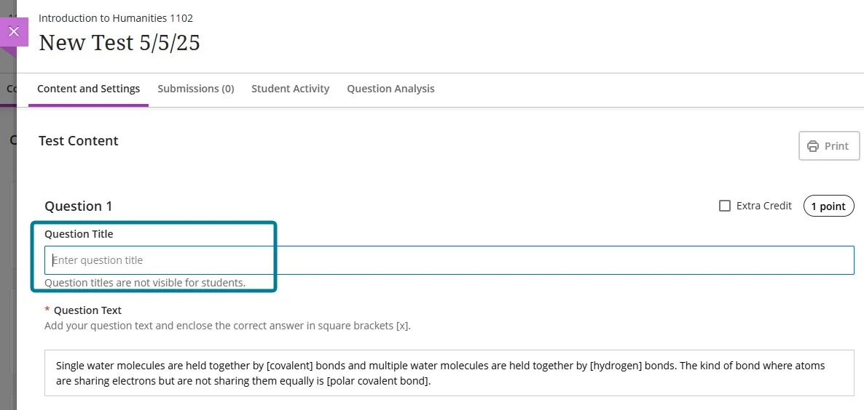Close the test panel with the X

pyautogui.click(x=13, y=32)
